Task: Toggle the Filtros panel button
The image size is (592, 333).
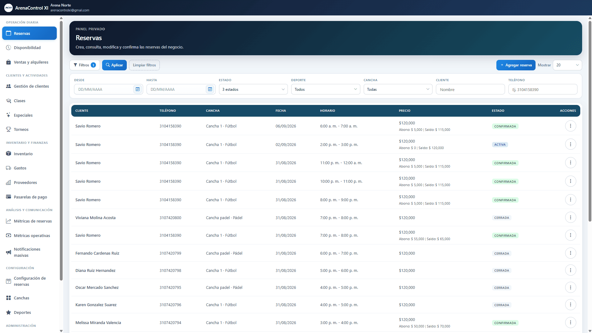Action: [x=85, y=65]
